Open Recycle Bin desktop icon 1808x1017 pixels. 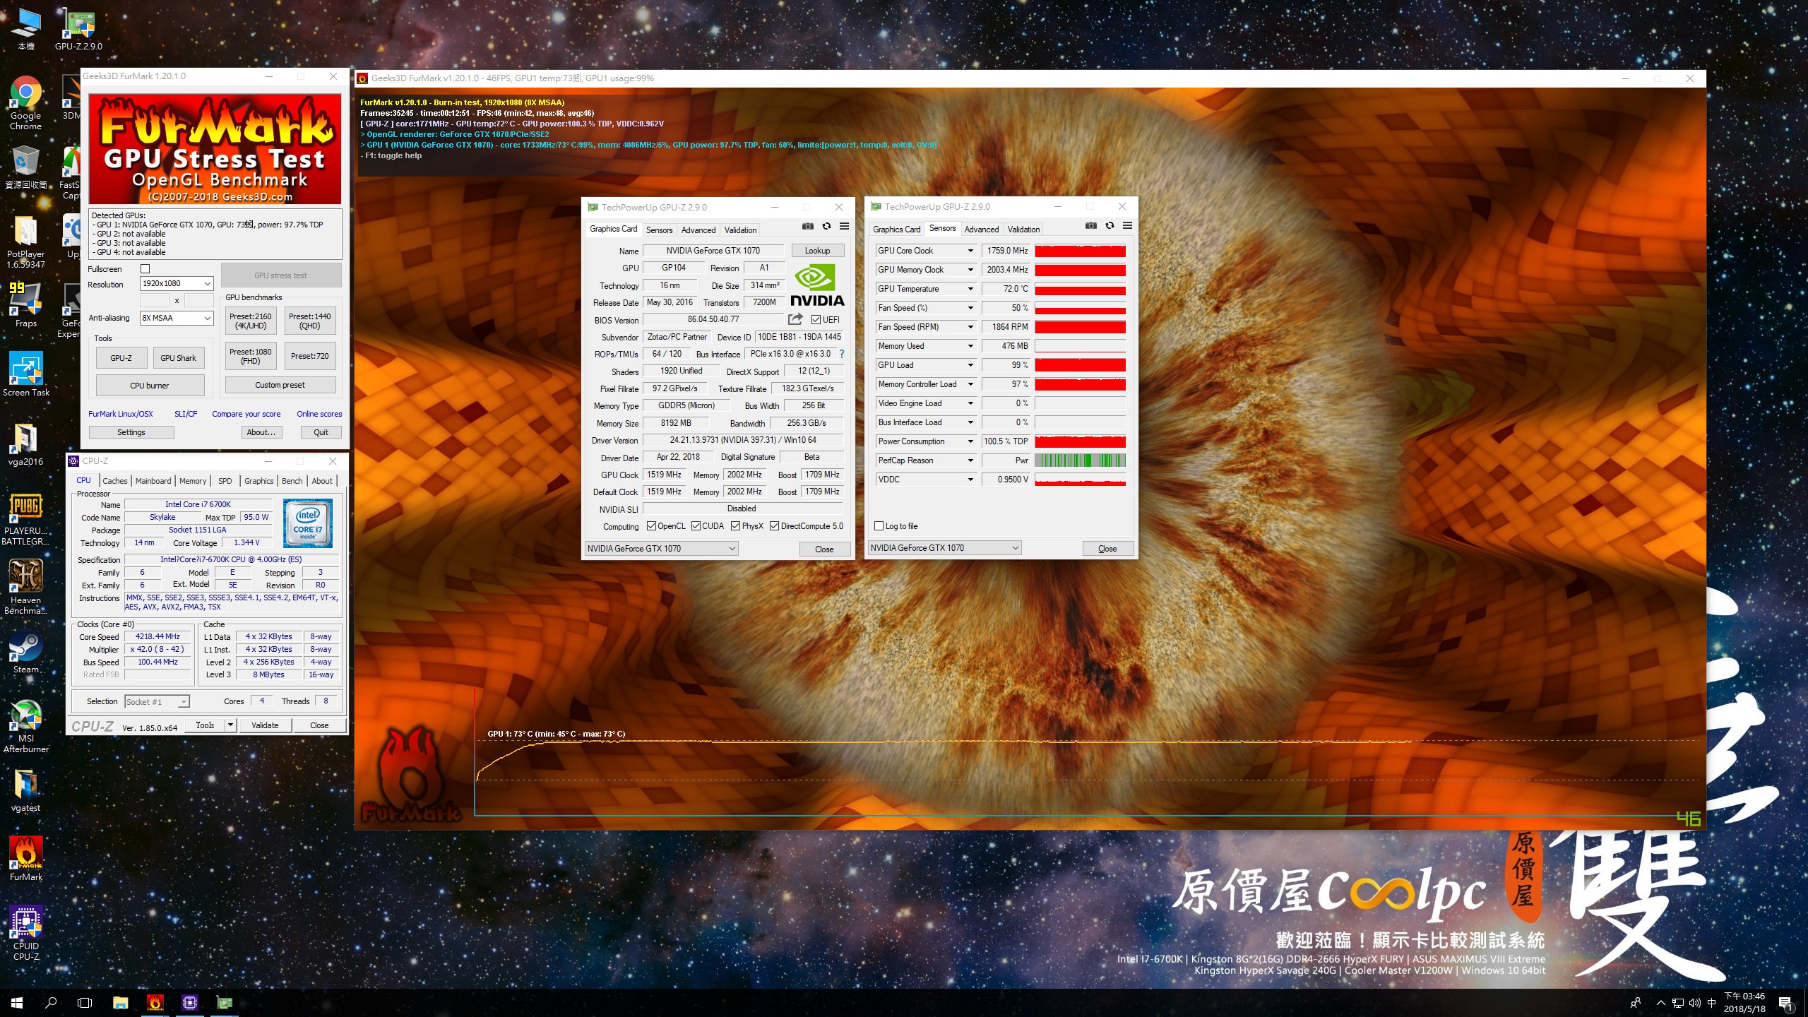(x=25, y=167)
